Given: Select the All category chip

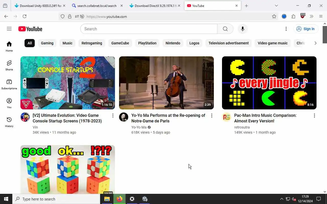Looking at the screenshot, I should [x=30, y=43].
